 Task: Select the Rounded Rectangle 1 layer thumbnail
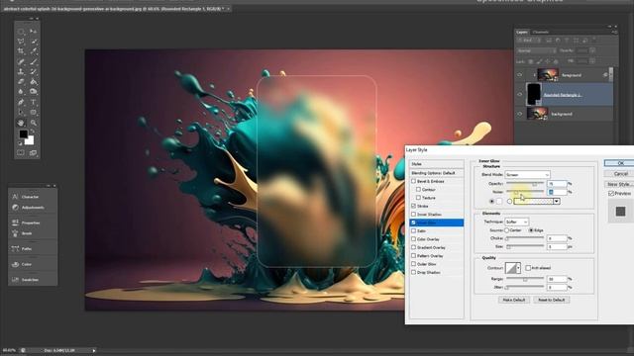pos(534,94)
